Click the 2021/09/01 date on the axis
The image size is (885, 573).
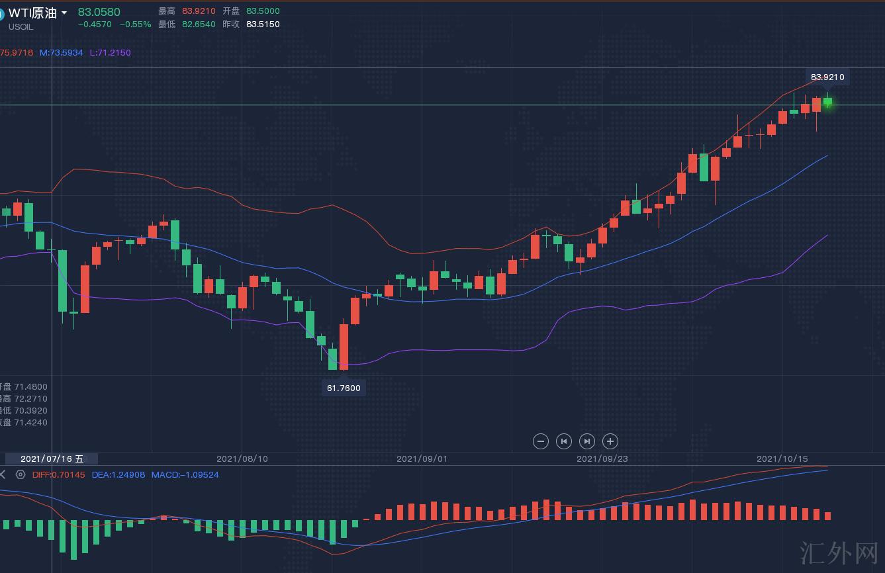[x=422, y=459]
